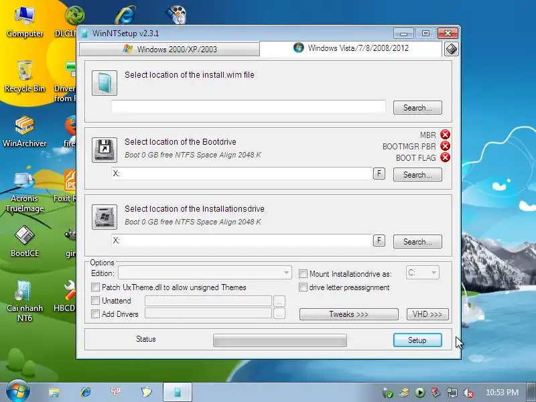Image resolution: width=536 pixels, height=402 pixels.
Task: Click the install.wim path input field
Action: pyautogui.click(x=249, y=107)
